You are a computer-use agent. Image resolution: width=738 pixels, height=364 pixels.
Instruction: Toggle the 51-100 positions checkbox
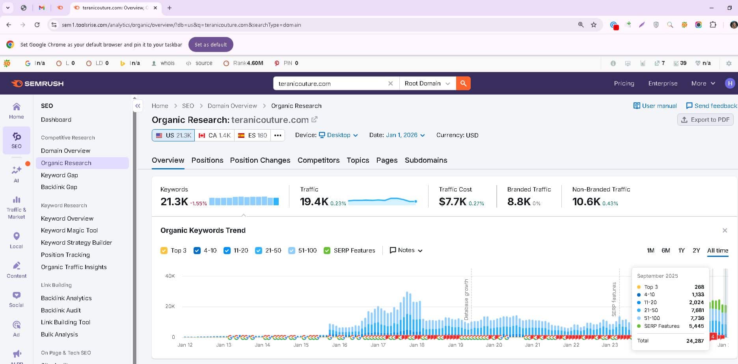[x=292, y=251]
